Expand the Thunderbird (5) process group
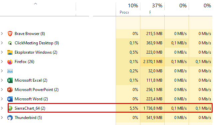Viewport: 221px width, 125px height. [x=2, y=118]
